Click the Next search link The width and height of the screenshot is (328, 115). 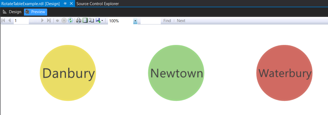(x=181, y=21)
